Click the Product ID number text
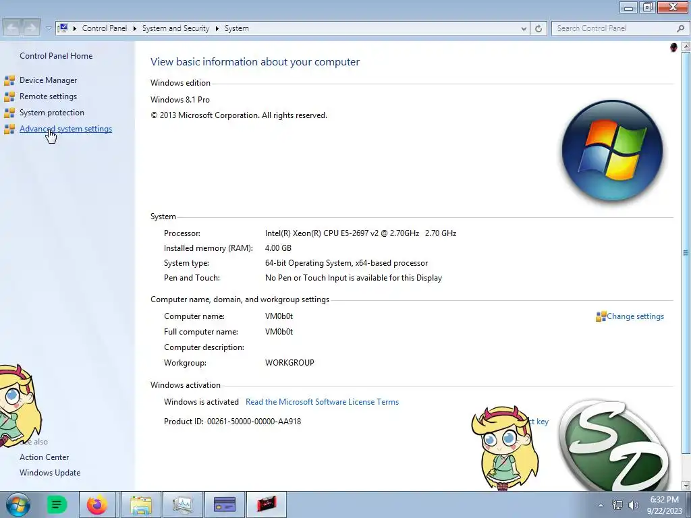This screenshot has height=518, width=691. (x=254, y=422)
